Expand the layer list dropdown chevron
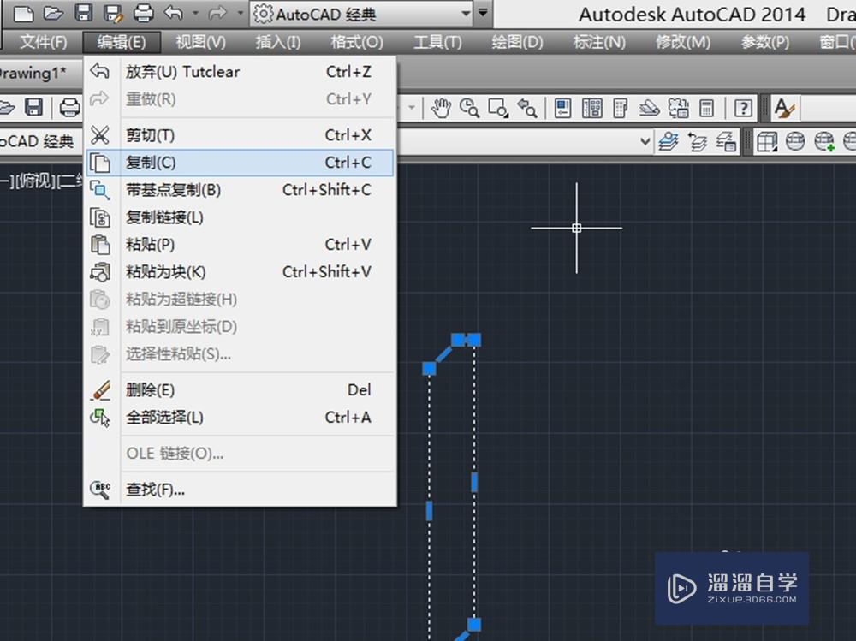856x641 pixels. coord(645,142)
